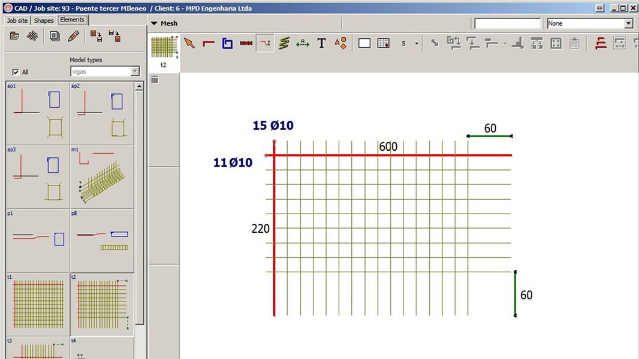The image size is (639, 359).
Task: Switch to the Job site tab
Action: (17, 20)
